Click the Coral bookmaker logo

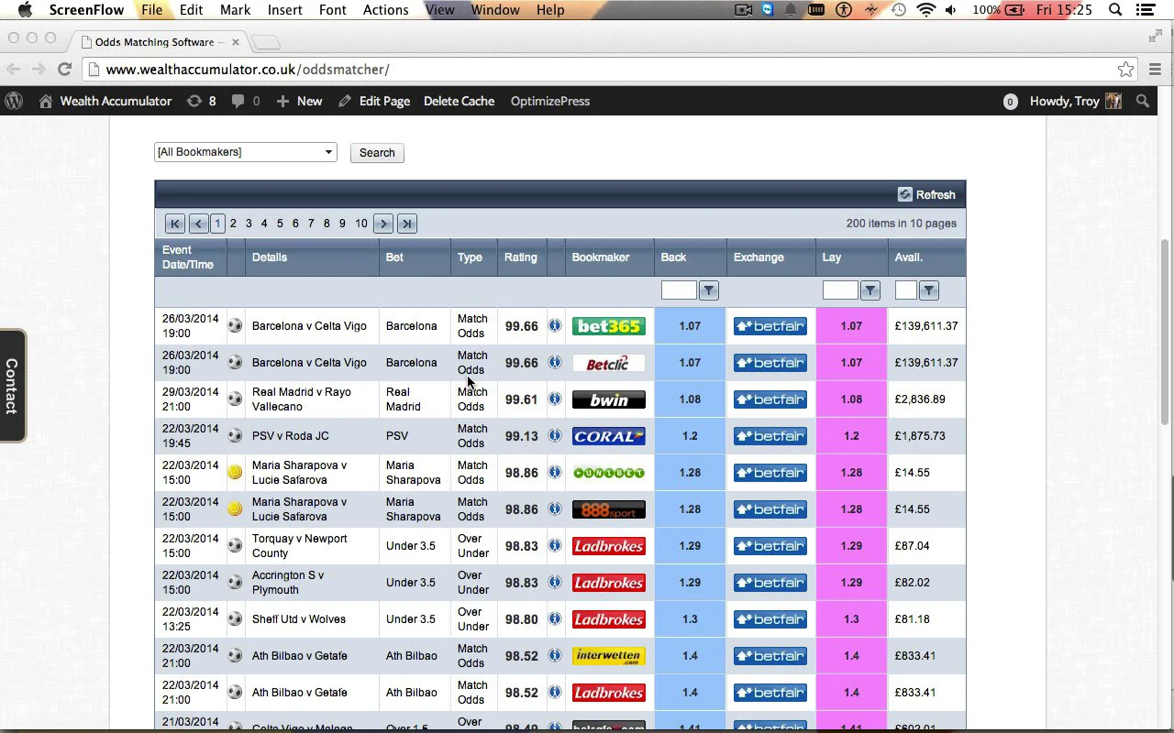609,436
